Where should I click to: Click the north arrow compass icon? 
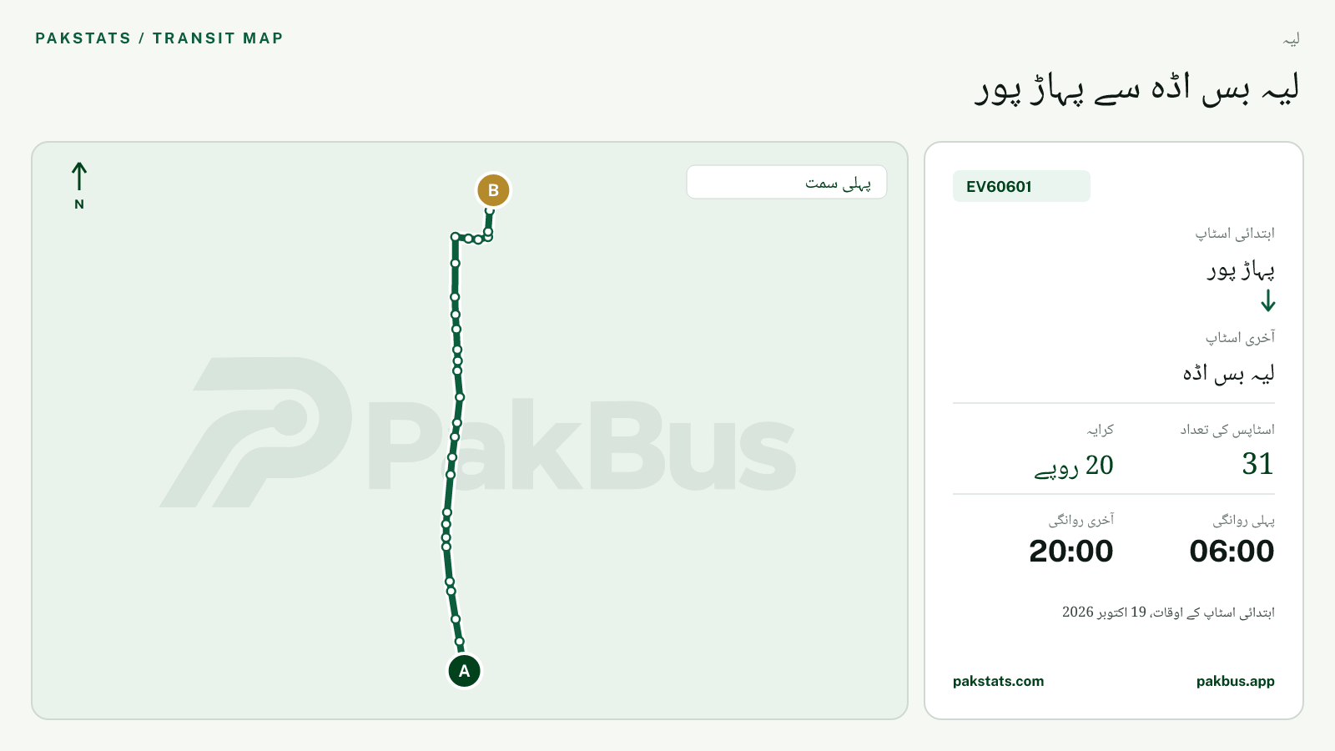79,185
